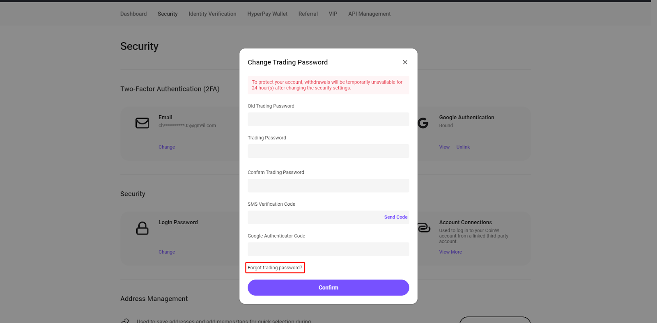
Task: Click the Confirm button
Action: point(328,287)
